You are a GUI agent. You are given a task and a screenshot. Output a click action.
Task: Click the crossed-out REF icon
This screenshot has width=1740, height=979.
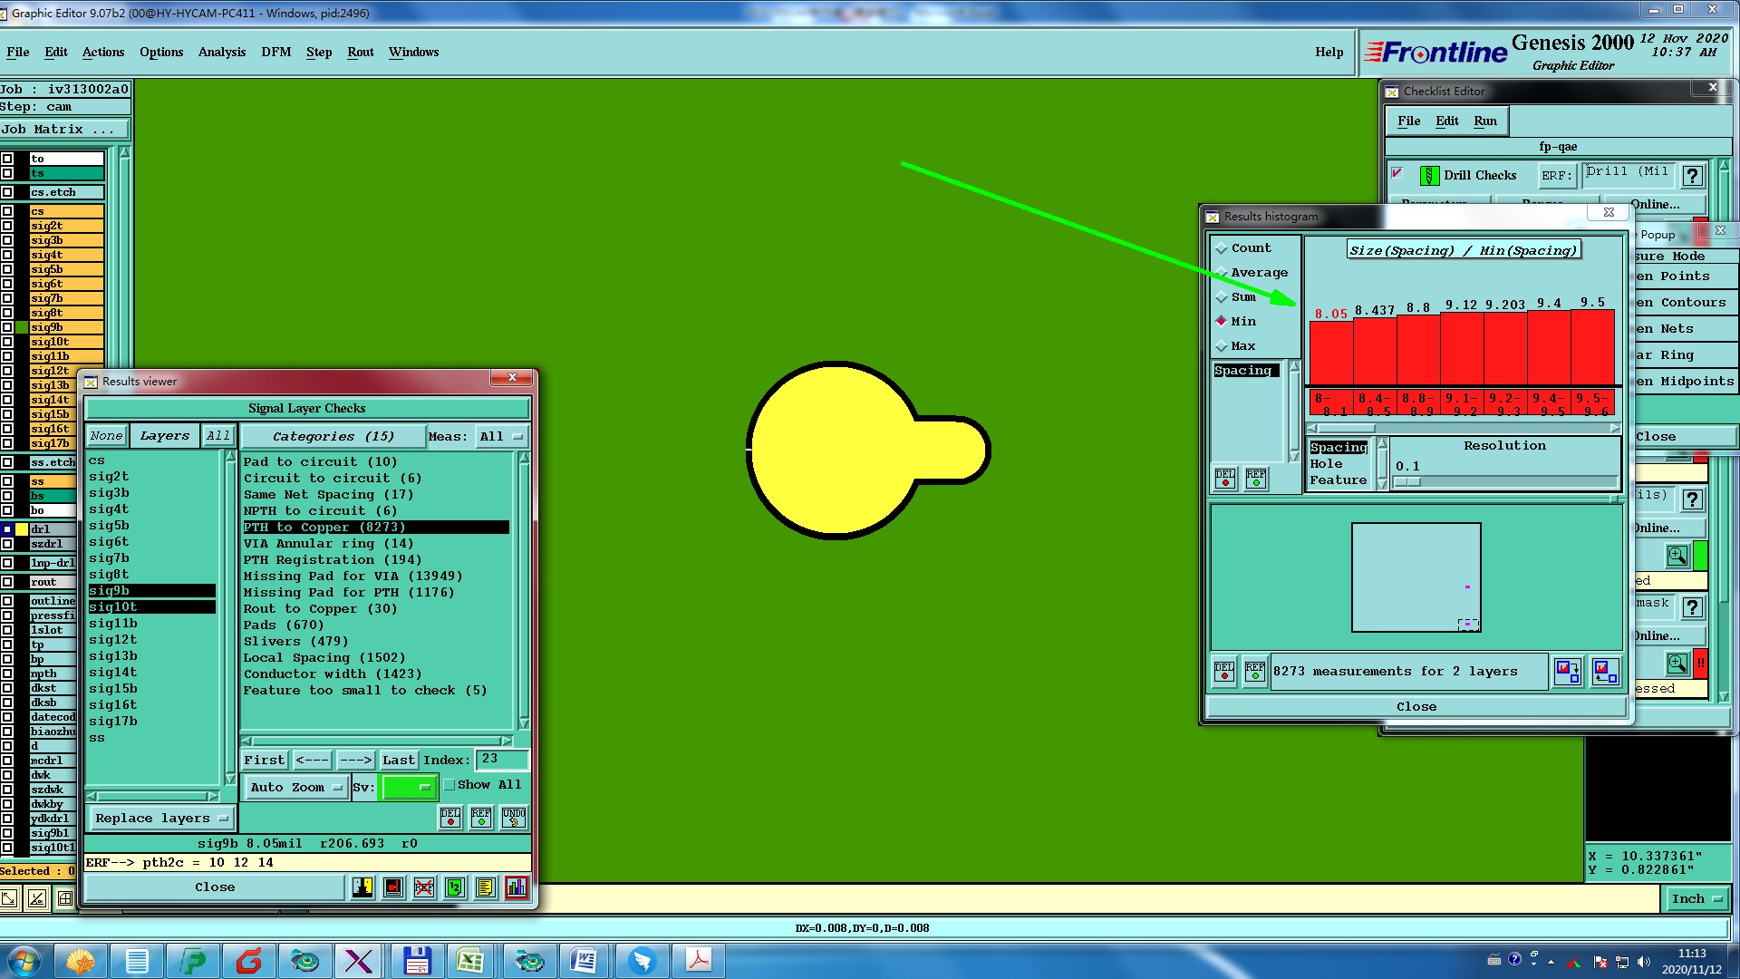pos(424,887)
